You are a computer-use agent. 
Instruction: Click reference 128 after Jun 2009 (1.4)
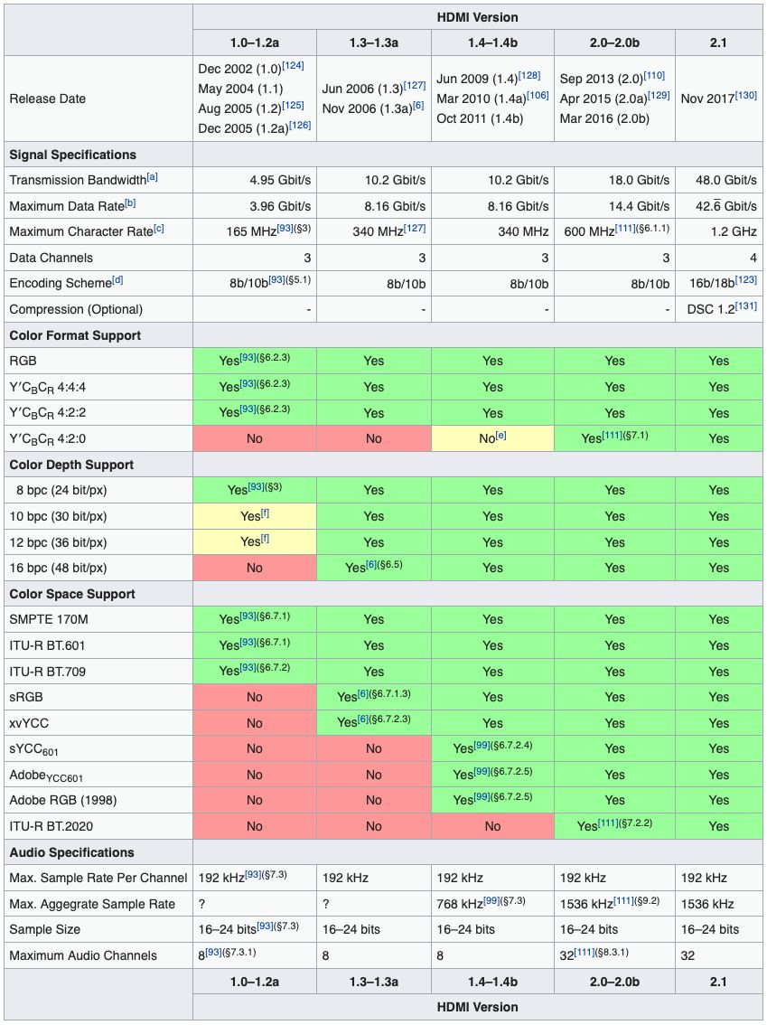[529, 75]
